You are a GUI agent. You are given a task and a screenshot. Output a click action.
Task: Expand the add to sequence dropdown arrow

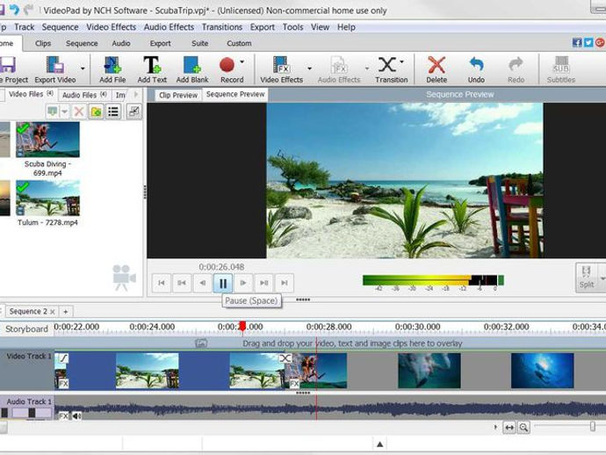(64, 112)
